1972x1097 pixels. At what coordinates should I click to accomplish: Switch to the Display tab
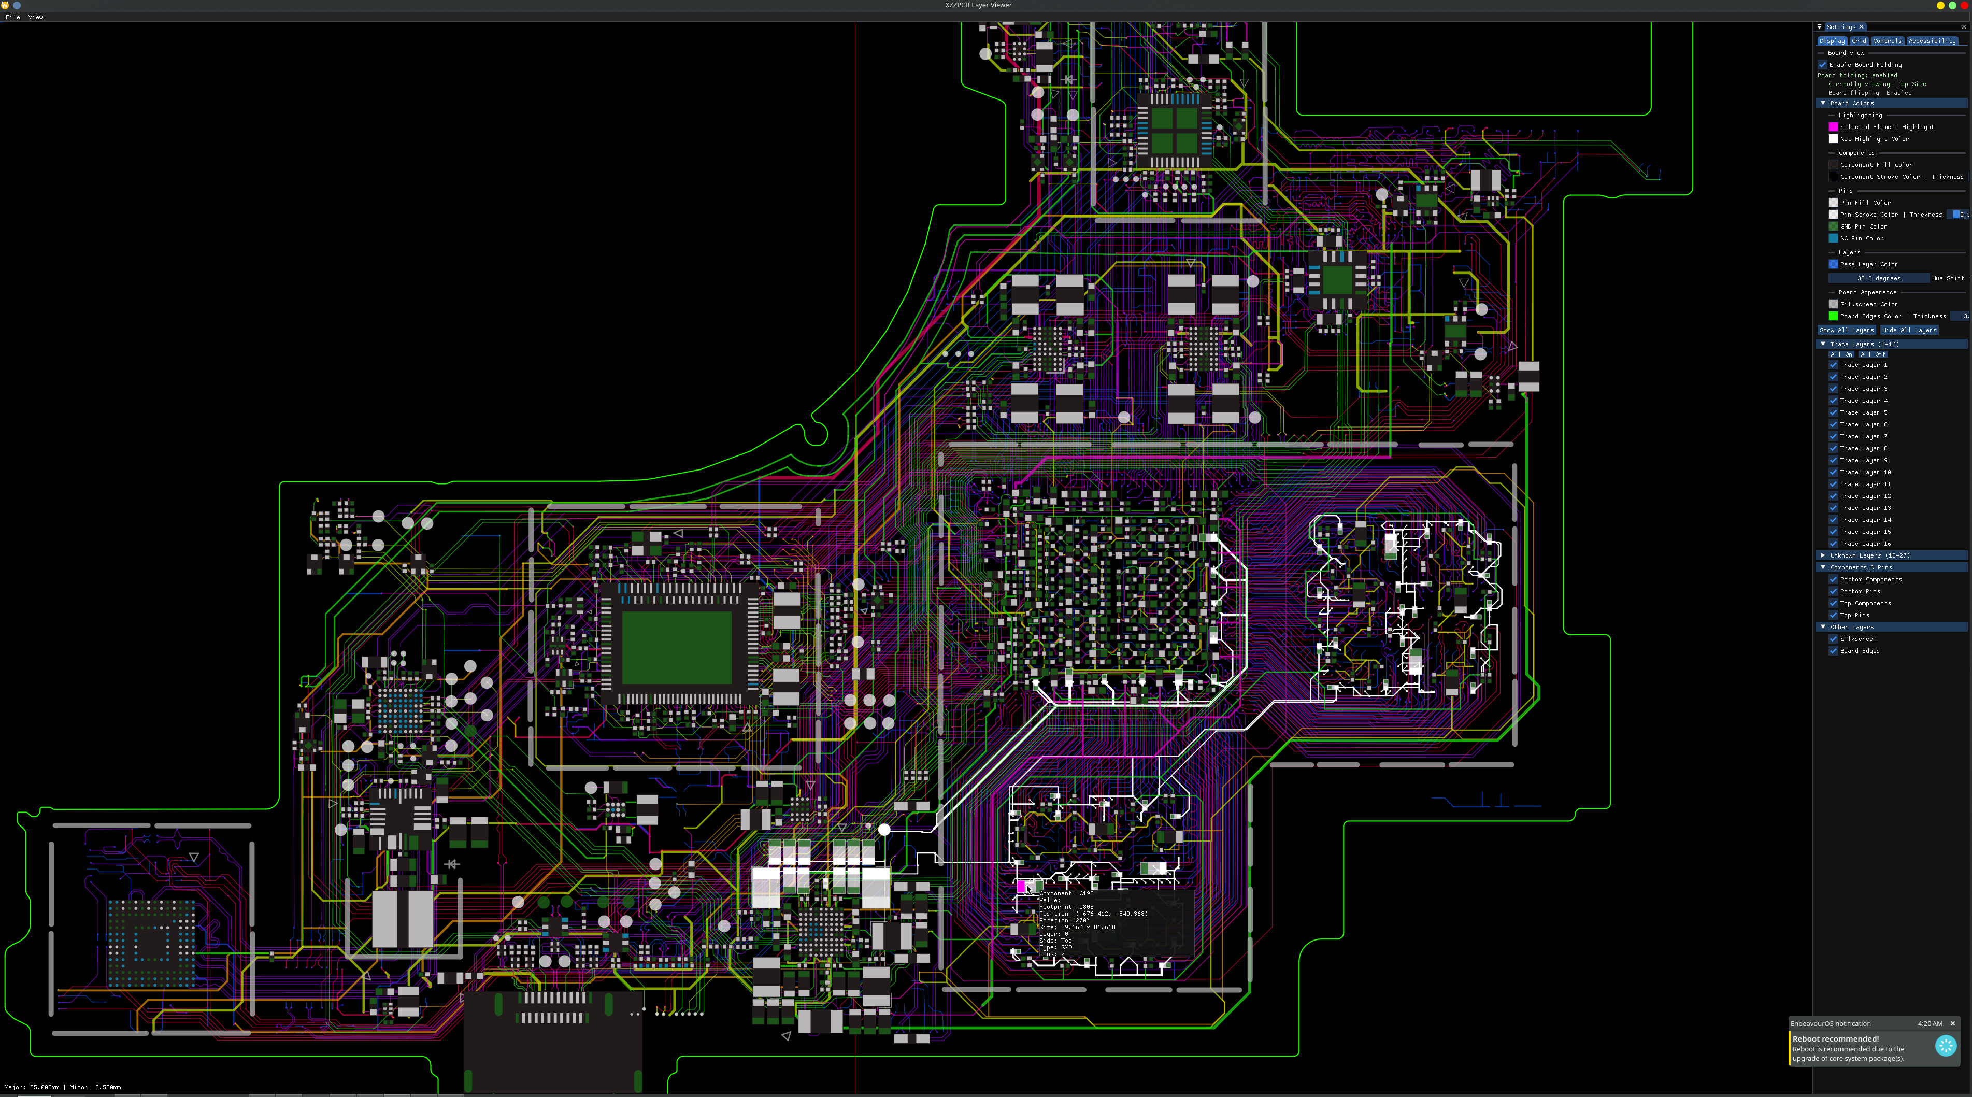tap(1832, 41)
